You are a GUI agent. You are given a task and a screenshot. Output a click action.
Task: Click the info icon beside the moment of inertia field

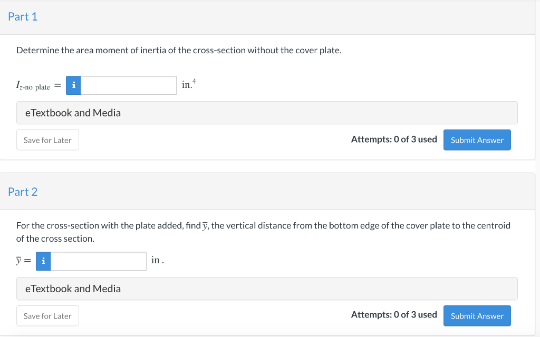pyautogui.click(x=74, y=85)
